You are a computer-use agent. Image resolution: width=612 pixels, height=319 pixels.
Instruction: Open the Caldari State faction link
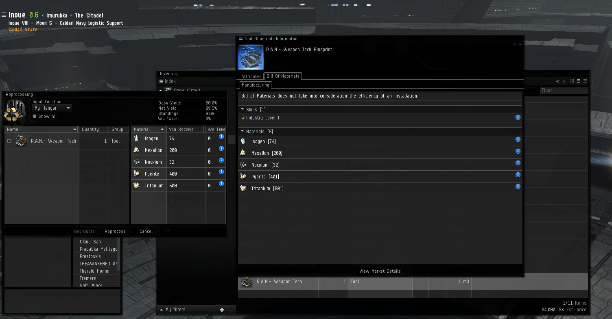[x=23, y=30]
